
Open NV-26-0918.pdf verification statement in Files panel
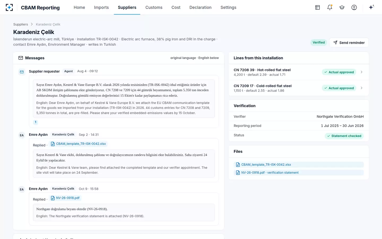tap(299, 173)
